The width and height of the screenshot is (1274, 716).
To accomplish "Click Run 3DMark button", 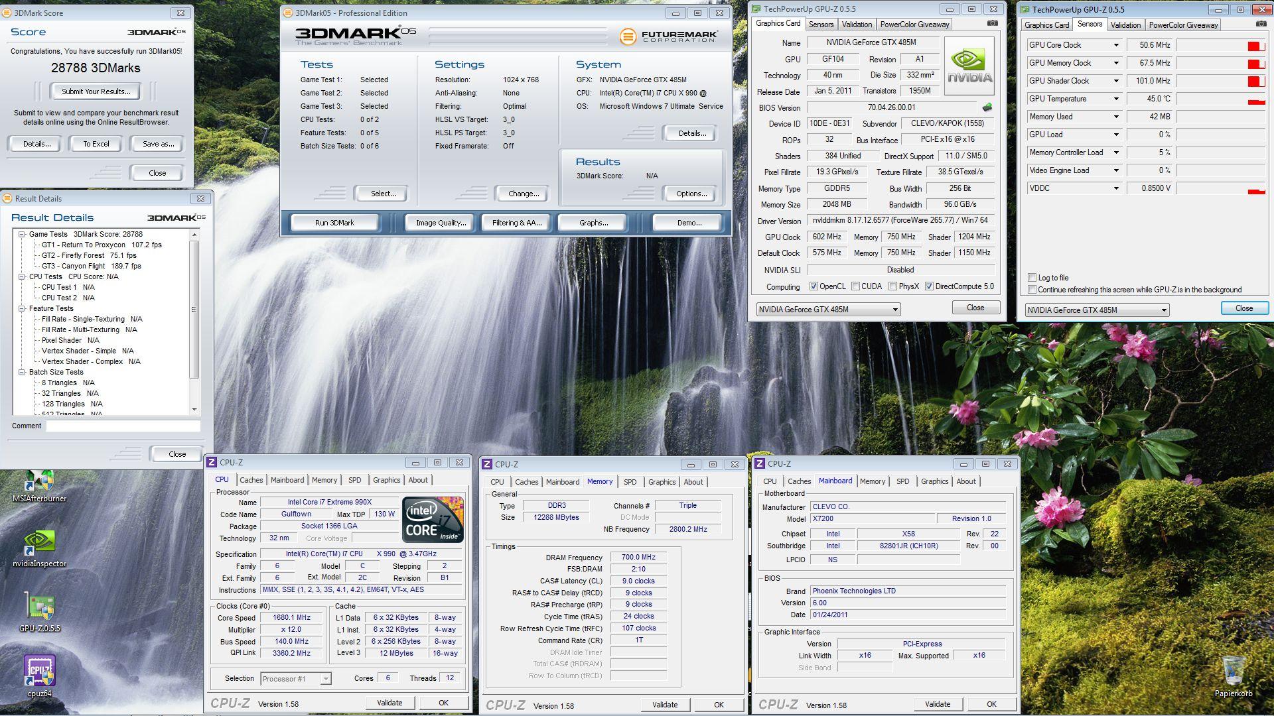I will 334,223.
